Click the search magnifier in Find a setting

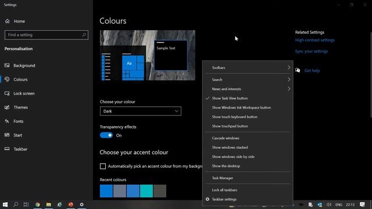(x=84, y=35)
